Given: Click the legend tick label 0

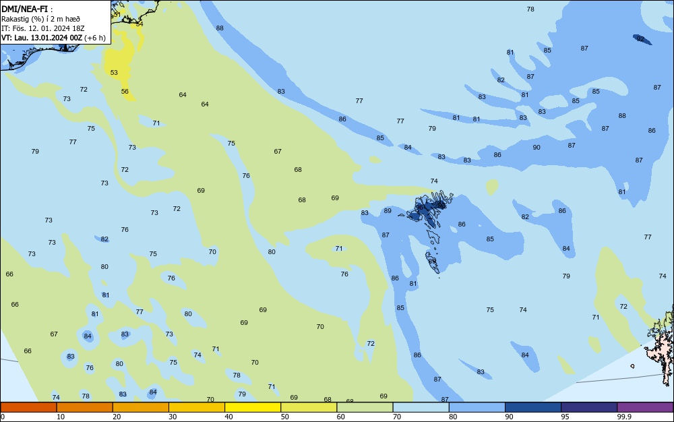Looking at the screenshot, I should pyautogui.click(x=3, y=417).
